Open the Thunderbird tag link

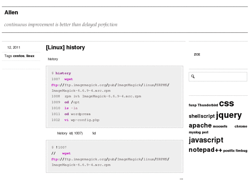pos(208,105)
